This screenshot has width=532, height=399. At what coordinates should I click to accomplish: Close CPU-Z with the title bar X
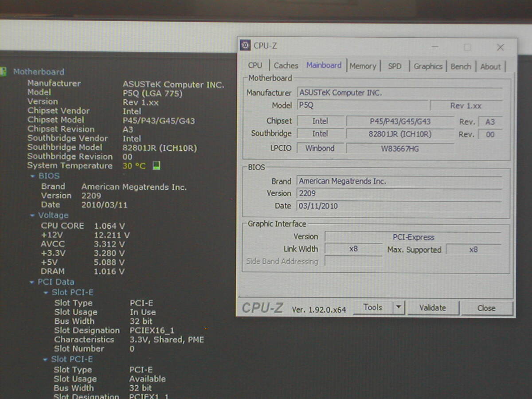[500, 47]
